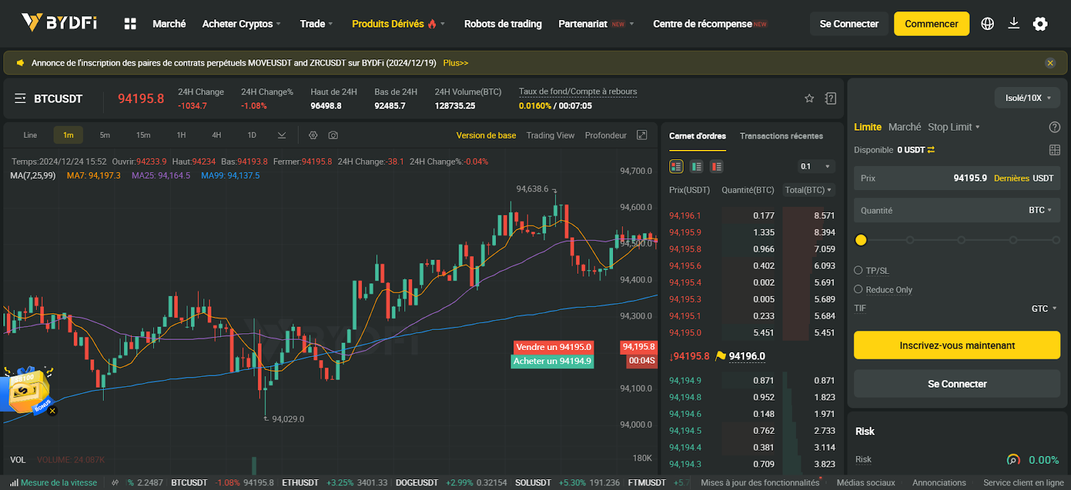Open the Total(BTC) column dropdown
The image size is (1071, 490).
(809, 190)
